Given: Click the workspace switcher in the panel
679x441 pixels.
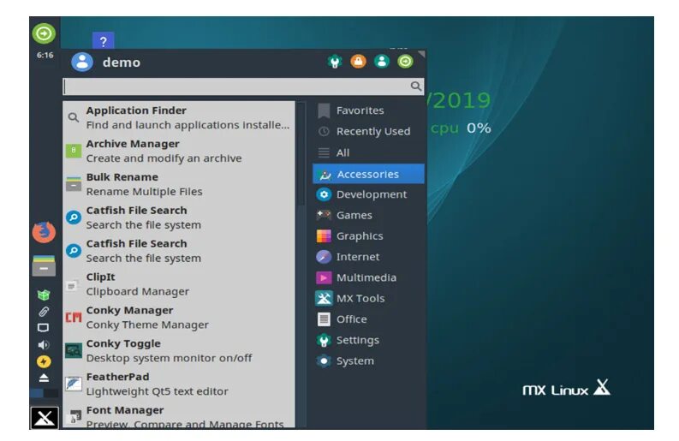Looking at the screenshot, I should click(44, 393).
